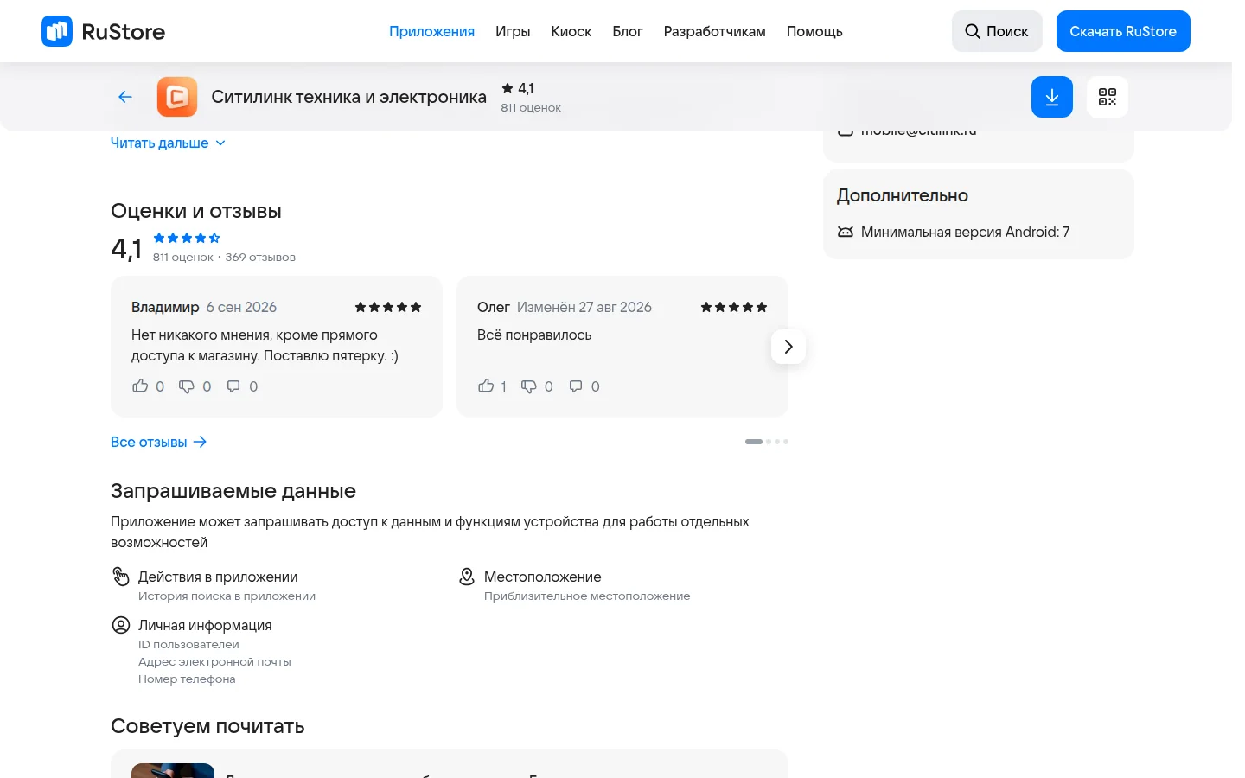Dislike Олег's review with thumbs down
Screen dimensions: 1245x778
pyautogui.click(x=529, y=386)
